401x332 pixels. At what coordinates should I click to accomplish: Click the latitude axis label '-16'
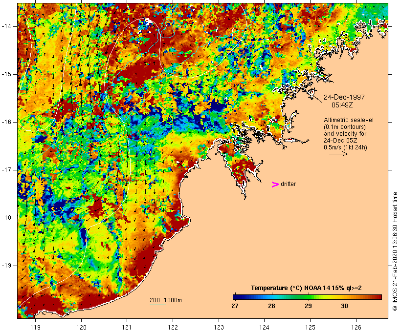click(x=6, y=122)
